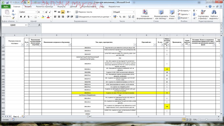Switch to the Разработчик tab
Viewport: 224px width, 126px height.
tap(114, 7)
